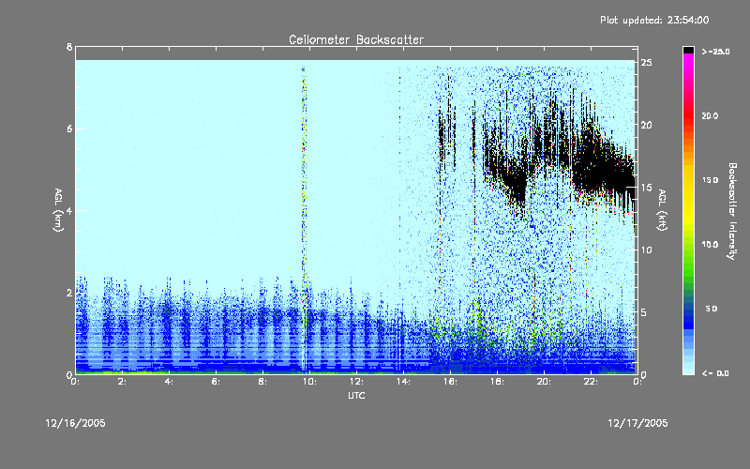Click the '22:' hour tick label
Viewport: 750px width, 469px height.
[591, 382]
